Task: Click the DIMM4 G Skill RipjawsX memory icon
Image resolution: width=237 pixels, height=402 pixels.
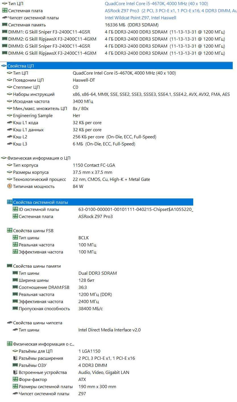Action: click(x=4, y=53)
